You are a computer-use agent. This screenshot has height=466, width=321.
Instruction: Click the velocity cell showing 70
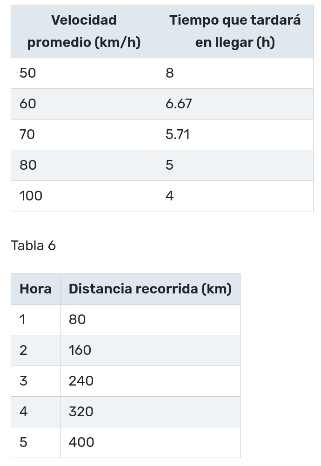pyautogui.click(x=27, y=134)
